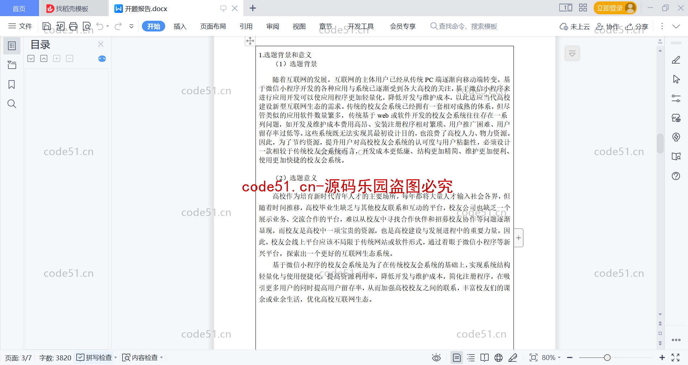Open the chapter navigation icon in sidebar

point(12,65)
